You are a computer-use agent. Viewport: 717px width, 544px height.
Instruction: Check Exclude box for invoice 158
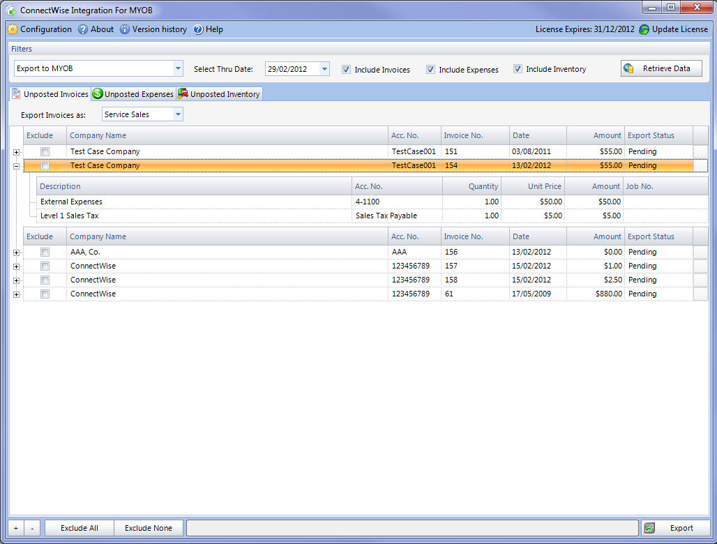(45, 280)
